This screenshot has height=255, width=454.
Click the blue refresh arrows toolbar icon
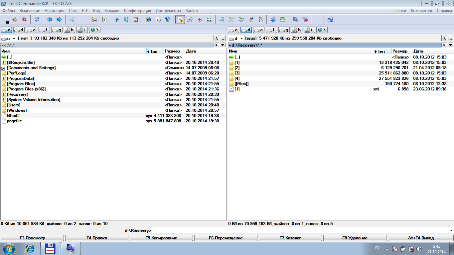[x=37, y=20]
